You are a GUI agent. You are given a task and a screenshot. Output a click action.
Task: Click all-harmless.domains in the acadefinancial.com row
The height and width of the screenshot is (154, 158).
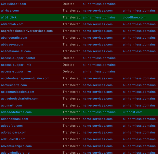(139, 51)
